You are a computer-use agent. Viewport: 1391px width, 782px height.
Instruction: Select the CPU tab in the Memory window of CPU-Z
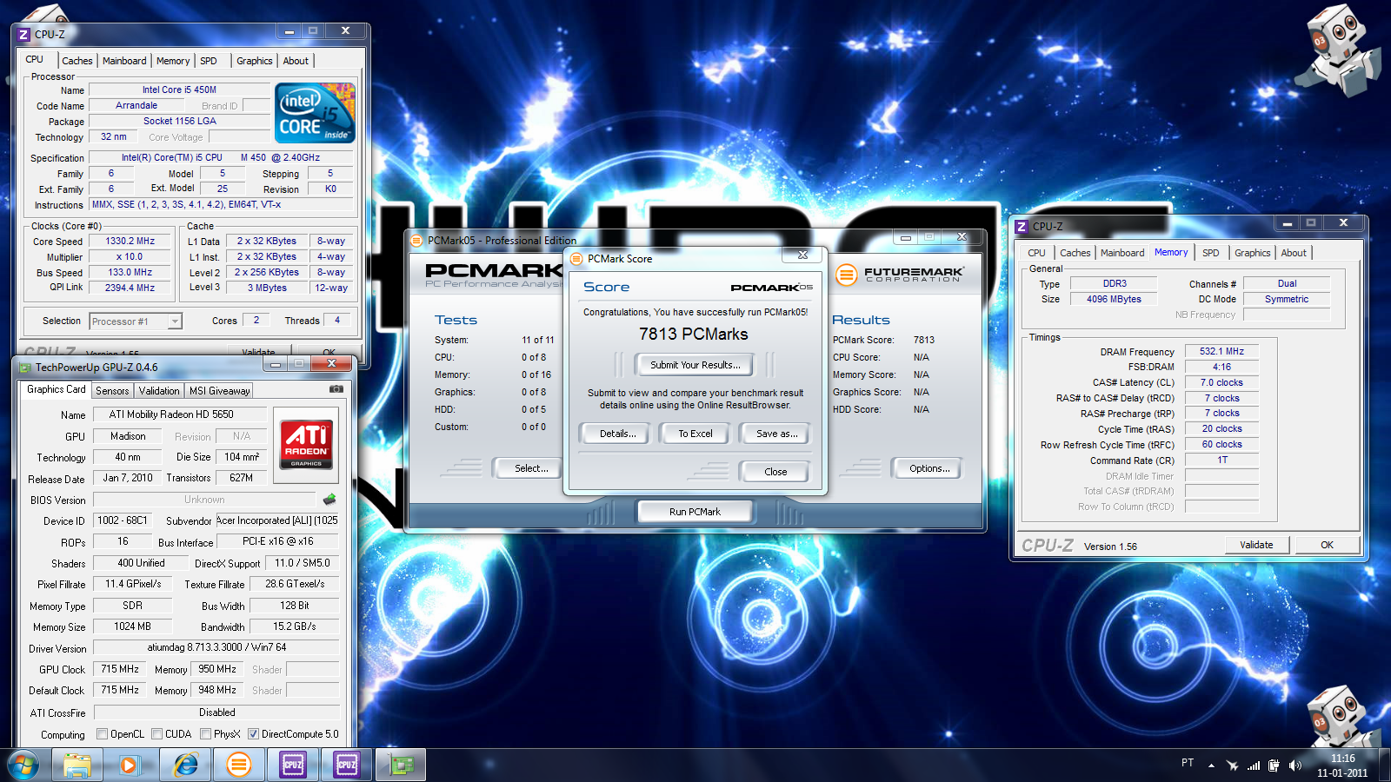pyautogui.click(x=1036, y=253)
